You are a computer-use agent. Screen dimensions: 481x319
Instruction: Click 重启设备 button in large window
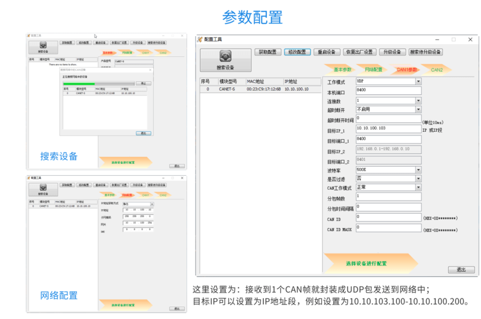tap(327, 52)
